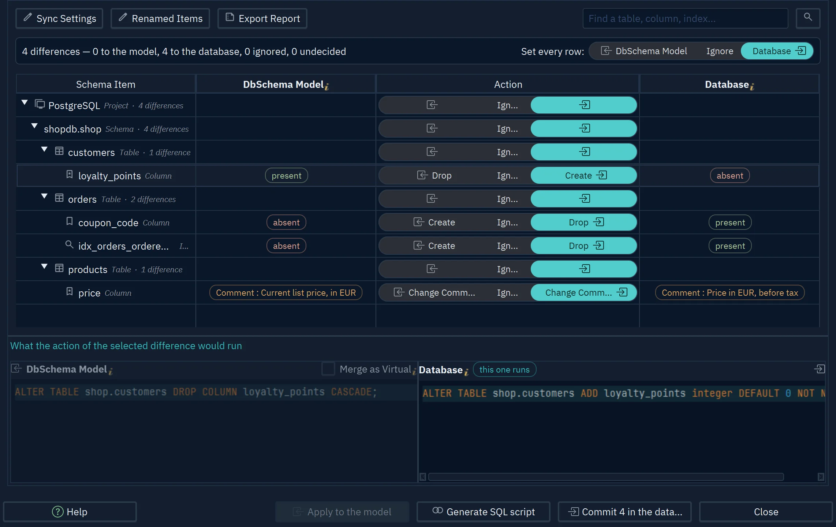Click the Close button
This screenshot has width=836, height=527.
pos(766,511)
